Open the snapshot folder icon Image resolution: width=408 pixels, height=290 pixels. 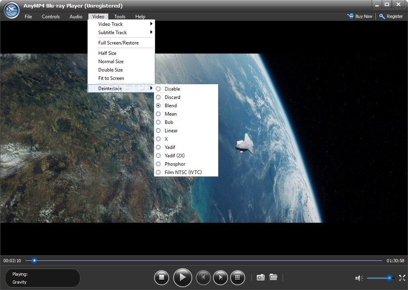tap(273, 277)
